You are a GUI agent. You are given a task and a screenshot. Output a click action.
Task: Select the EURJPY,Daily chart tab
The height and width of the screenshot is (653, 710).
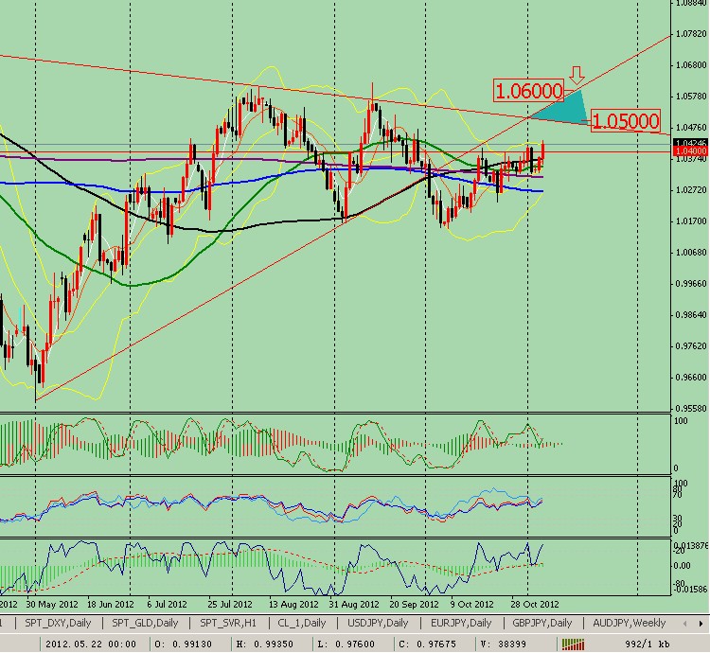(461, 623)
